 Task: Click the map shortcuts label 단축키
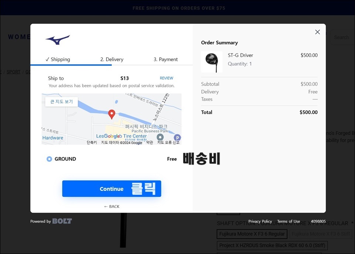coord(92,143)
